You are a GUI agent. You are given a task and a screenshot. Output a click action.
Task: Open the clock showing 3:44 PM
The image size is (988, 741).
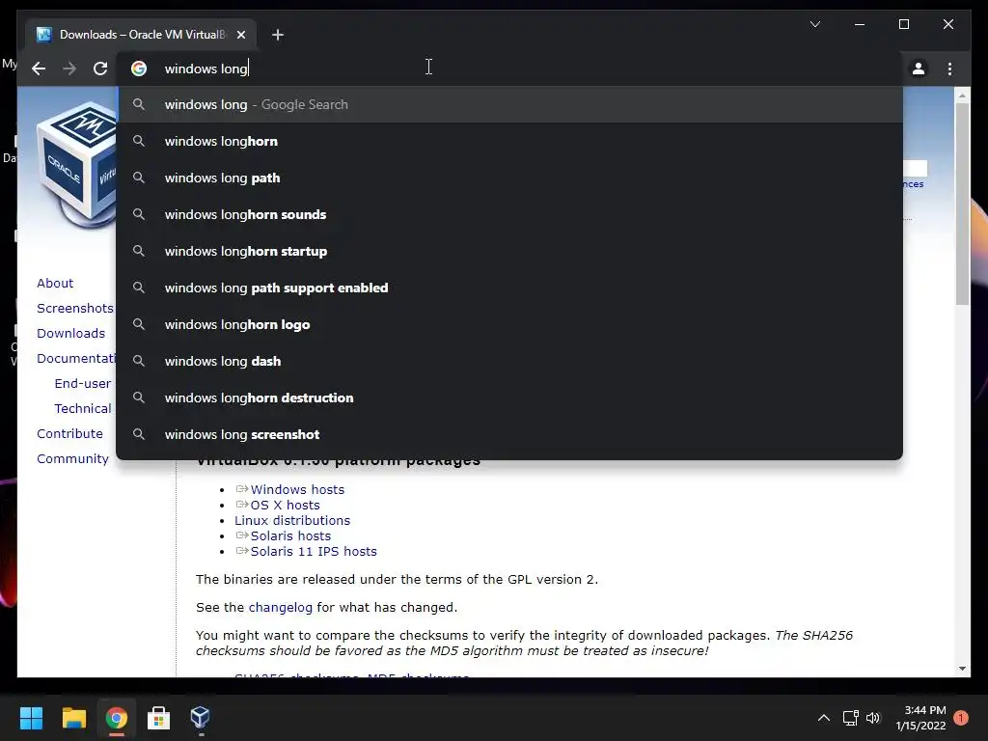[x=920, y=718]
